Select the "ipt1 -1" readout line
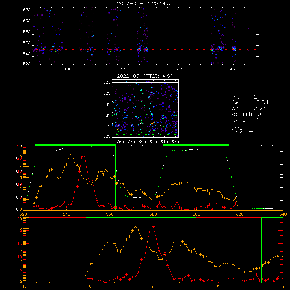The height and width of the screenshot is (290, 290). pos(244,126)
